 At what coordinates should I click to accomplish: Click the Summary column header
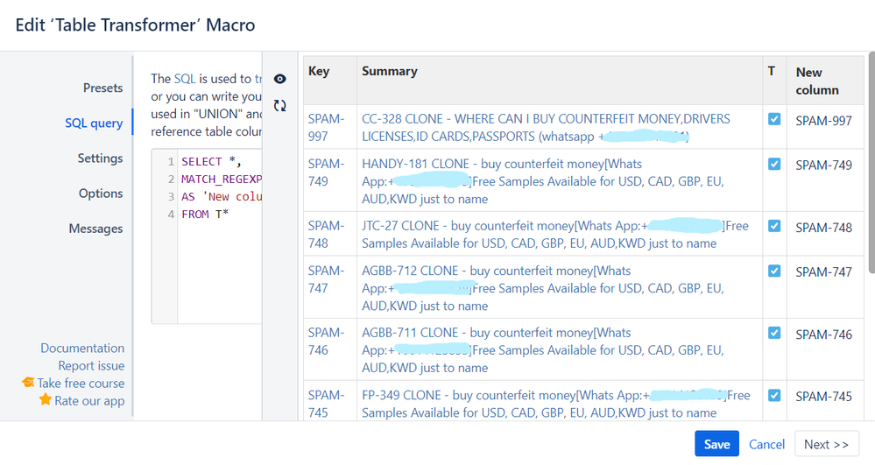click(x=390, y=71)
